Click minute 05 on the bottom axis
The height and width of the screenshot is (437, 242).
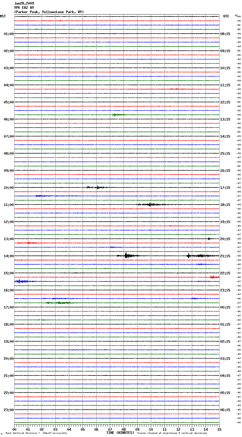tap(83, 429)
